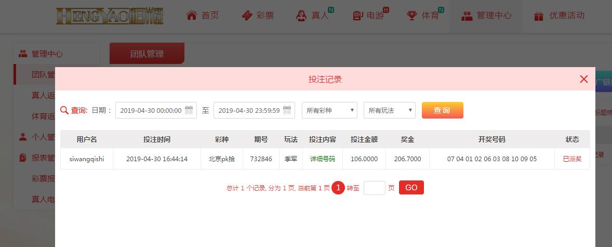
Task: Select the 团队管理 tab
Action: coord(147,54)
